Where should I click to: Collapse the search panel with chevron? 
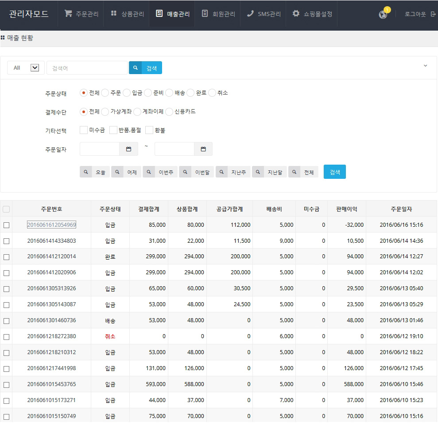pos(425,66)
